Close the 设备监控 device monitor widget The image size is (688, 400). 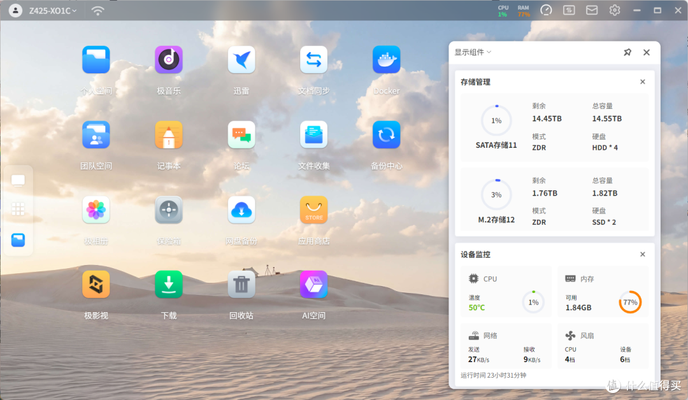tap(642, 254)
